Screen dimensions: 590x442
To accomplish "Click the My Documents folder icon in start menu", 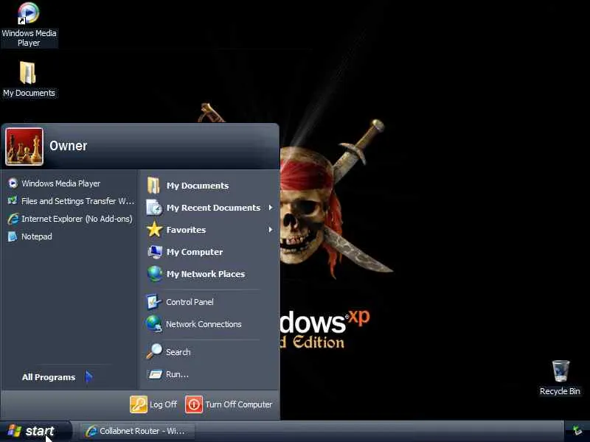I will 154,186.
